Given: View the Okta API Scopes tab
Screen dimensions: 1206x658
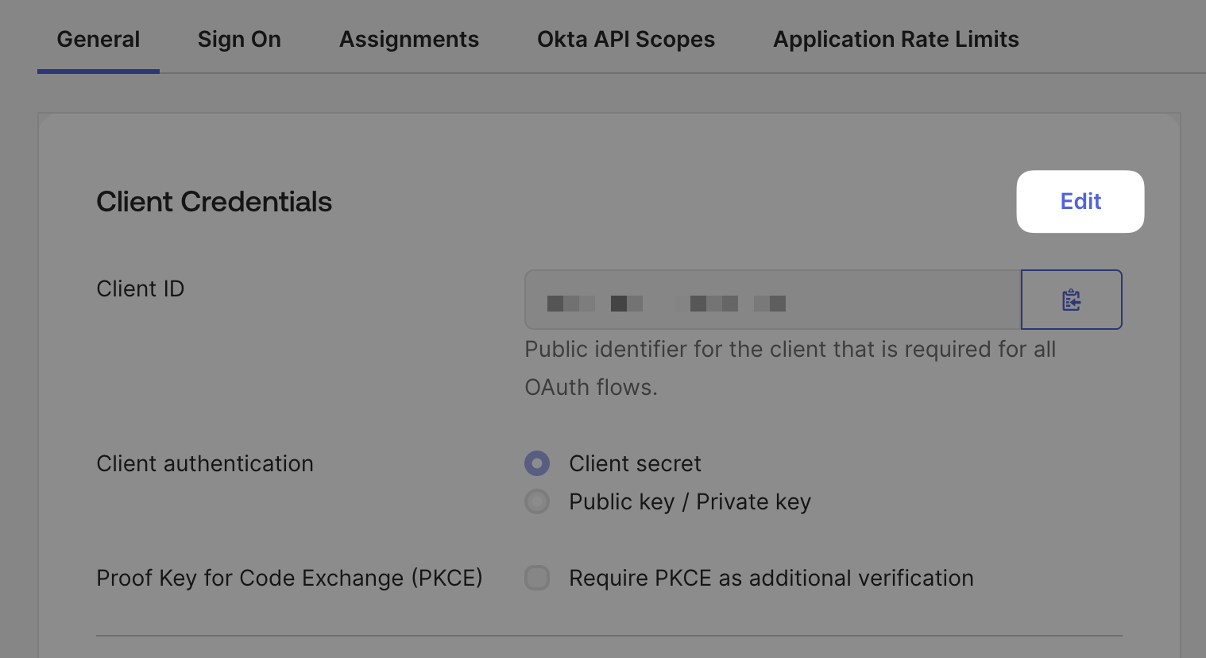Looking at the screenshot, I should (625, 38).
